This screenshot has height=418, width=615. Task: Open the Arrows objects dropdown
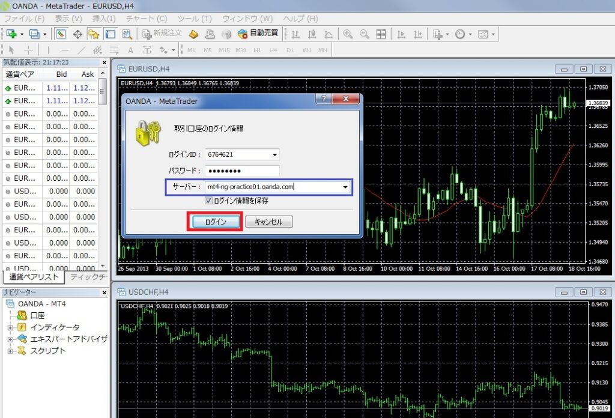pyautogui.click(x=173, y=50)
